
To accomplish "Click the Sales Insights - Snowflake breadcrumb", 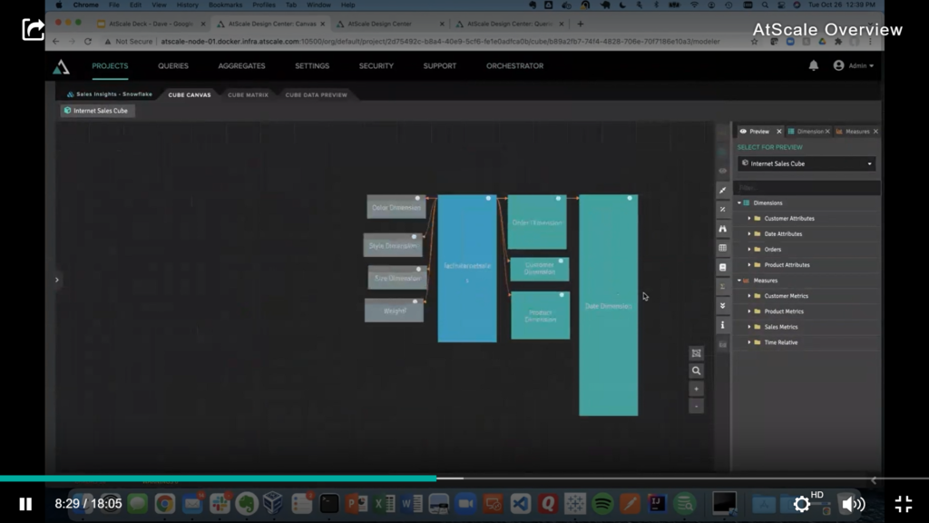I will coord(110,94).
